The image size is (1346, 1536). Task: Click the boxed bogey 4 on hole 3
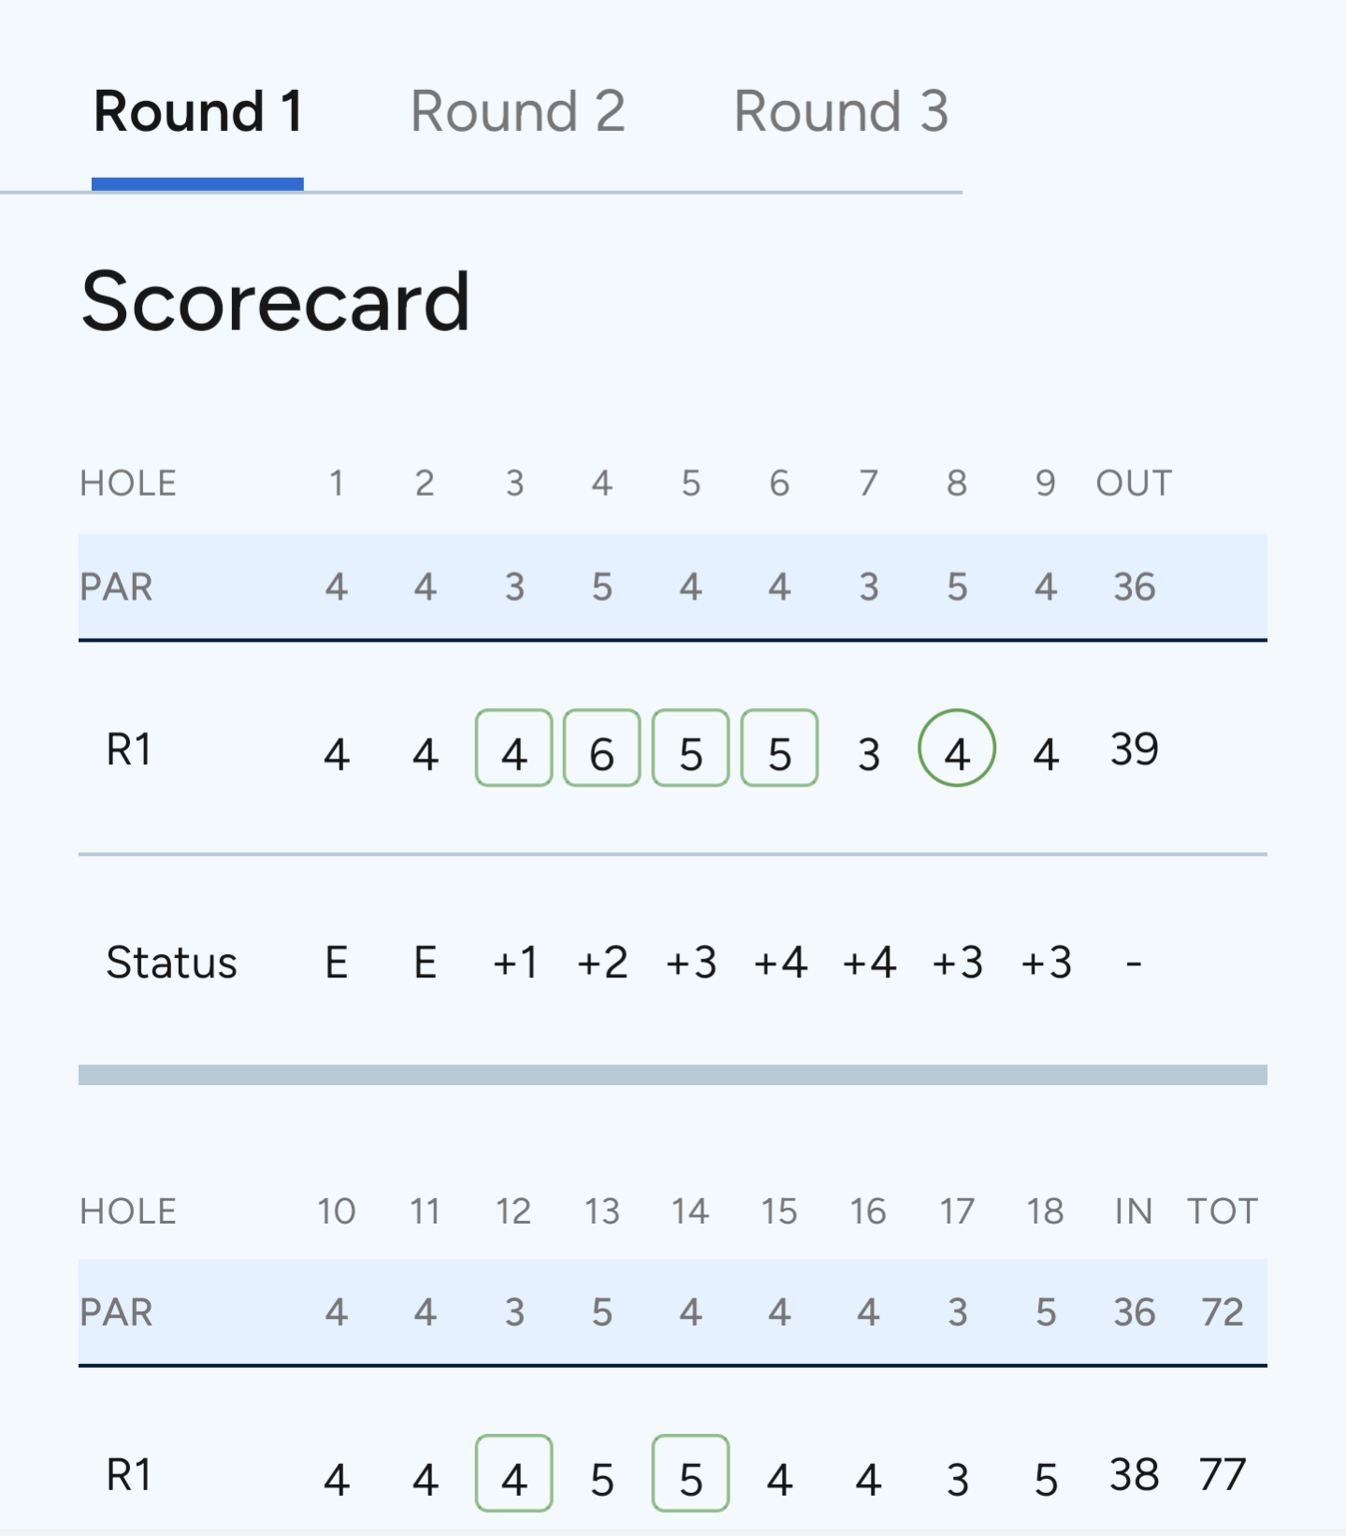514,748
